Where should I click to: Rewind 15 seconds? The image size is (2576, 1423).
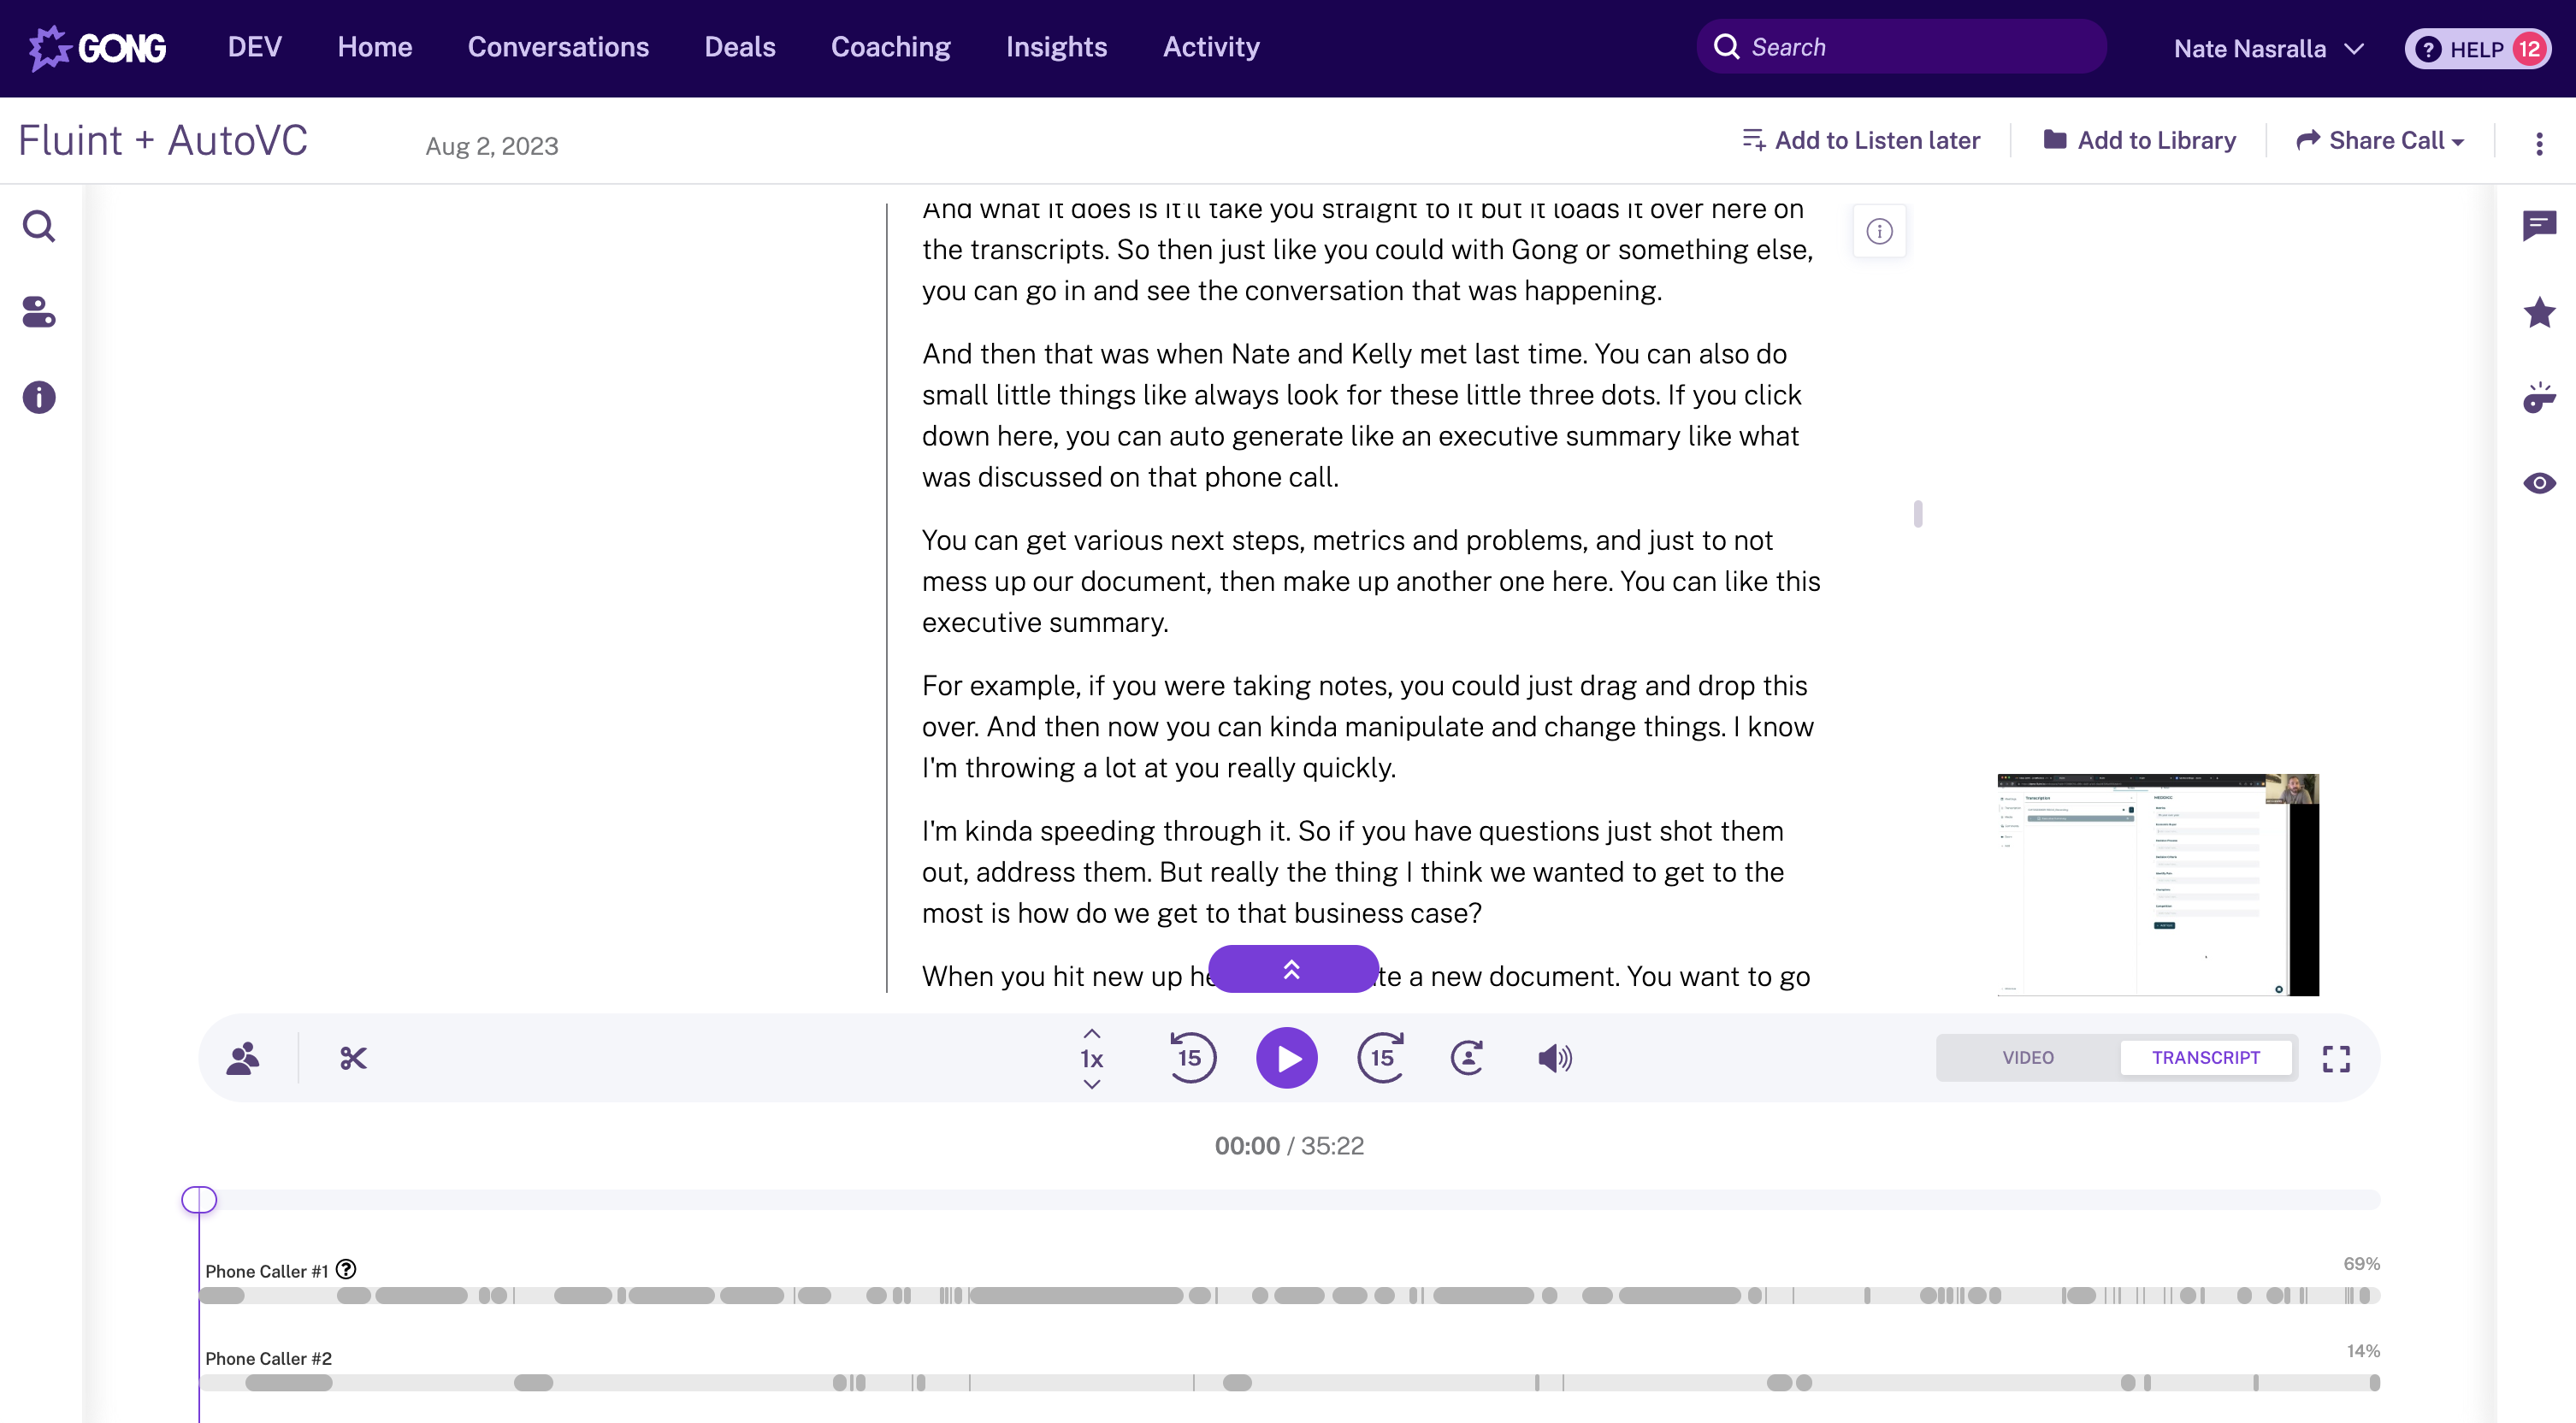tap(1191, 1058)
